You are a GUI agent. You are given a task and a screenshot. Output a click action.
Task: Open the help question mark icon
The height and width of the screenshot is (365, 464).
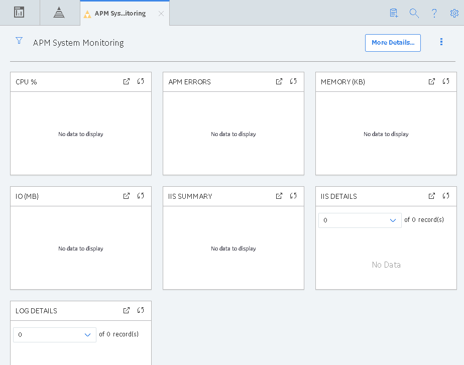pyautogui.click(x=434, y=14)
